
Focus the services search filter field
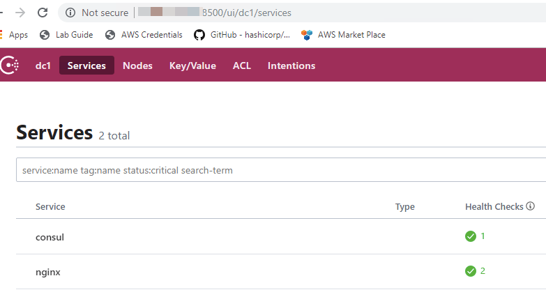pyautogui.click(x=281, y=170)
